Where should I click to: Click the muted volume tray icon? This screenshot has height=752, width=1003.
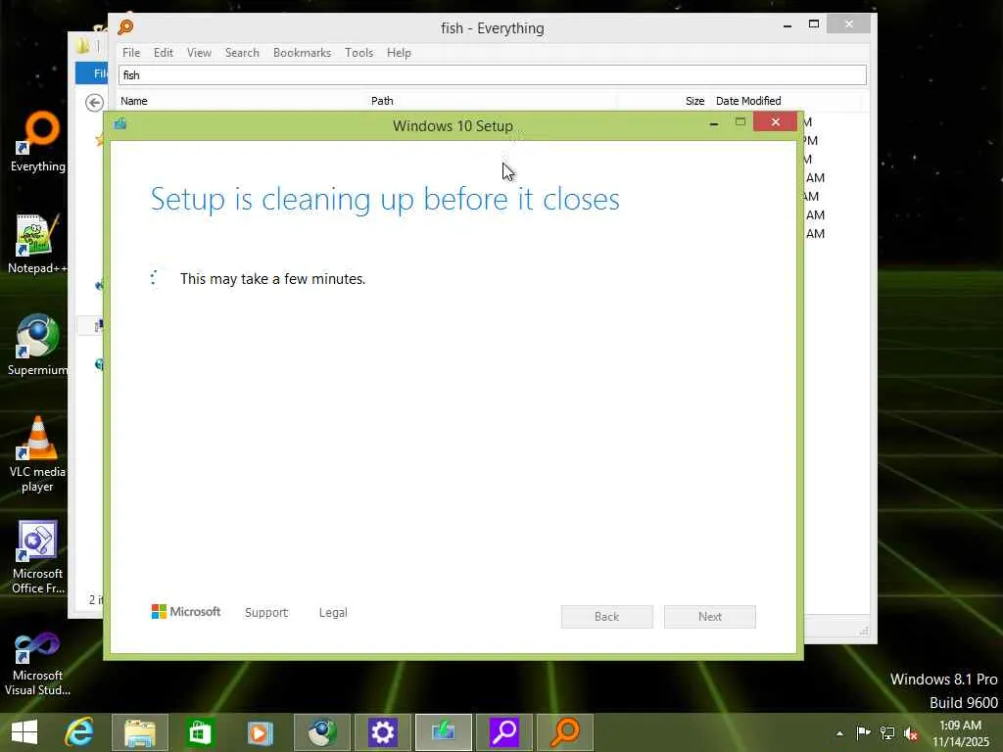(911, 732)
